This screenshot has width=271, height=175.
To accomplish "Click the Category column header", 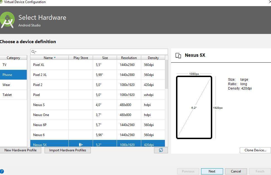I will click(x=13, y=58).
